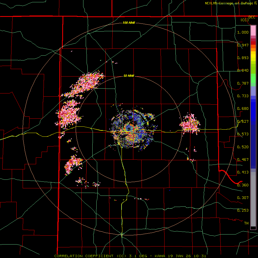Viewport: 258px width, 258px height.
Task: Select the 0.307 legend value
Action: click(243, 198)
